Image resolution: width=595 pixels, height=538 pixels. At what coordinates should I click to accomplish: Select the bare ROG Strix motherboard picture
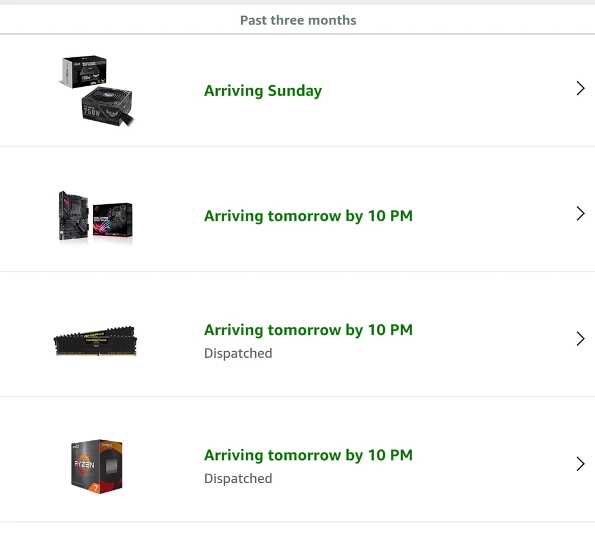tap(74, 217)
